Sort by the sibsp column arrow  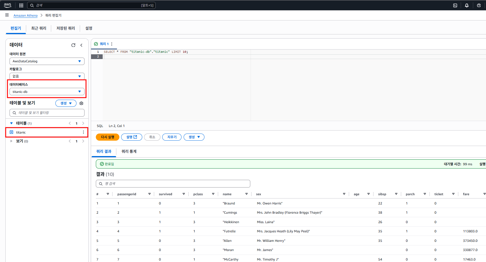[396, 194]
